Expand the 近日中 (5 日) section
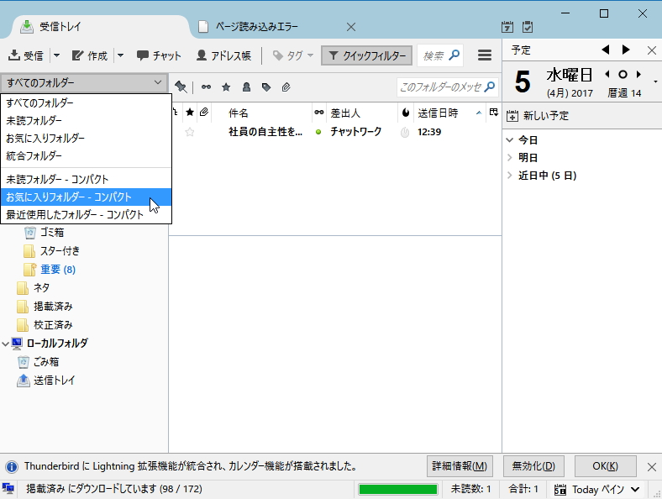Image resolution: width=662 pixels, height=499 pixels. (x=510, y=176)
